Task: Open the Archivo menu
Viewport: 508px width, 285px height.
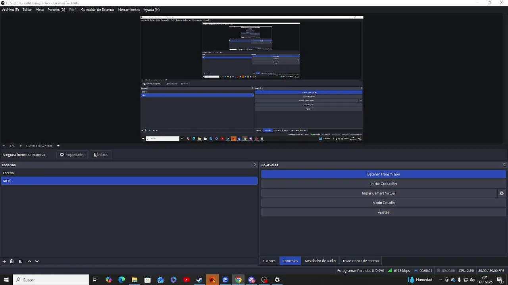Action: click(10, 9)
